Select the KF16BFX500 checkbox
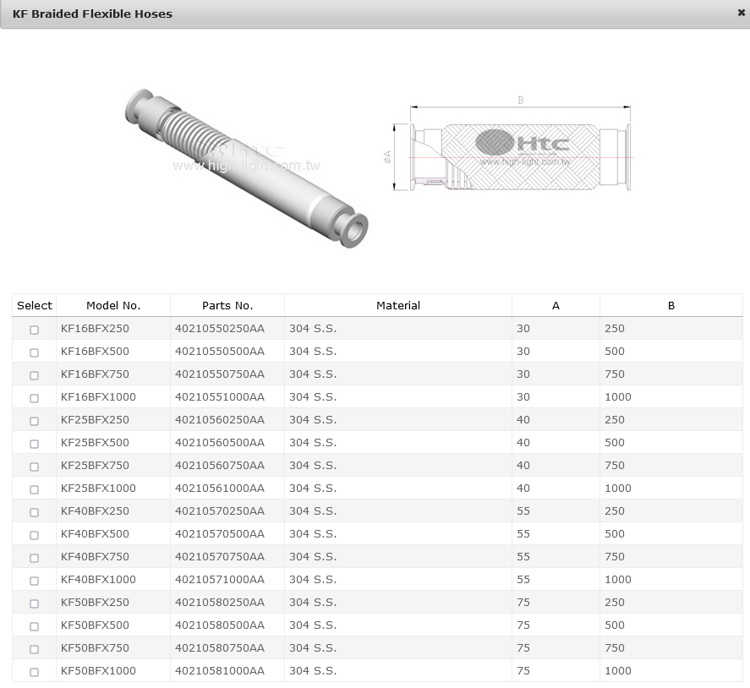Image resolution: width=750 pixels, height=688 pixels. [x=35, y=352]
